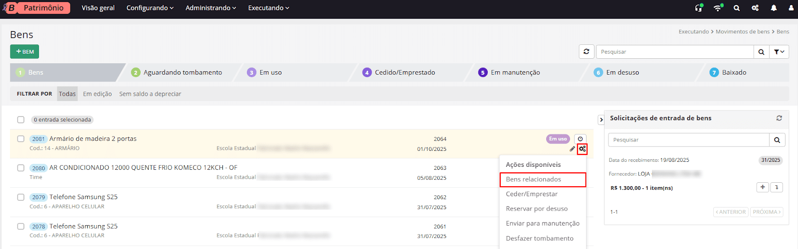Click the notifications bell icon
Viewport: 798px width, 249px height.
(x=774, y=8)
